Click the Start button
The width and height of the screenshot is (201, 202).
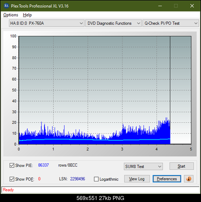click(181, 166)
